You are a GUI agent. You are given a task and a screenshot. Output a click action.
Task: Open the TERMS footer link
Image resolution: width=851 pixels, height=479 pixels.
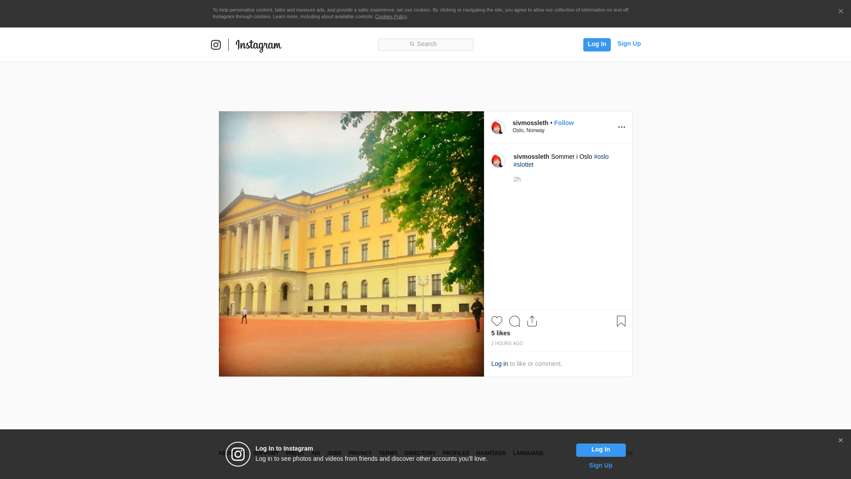pyautogui.click(x=388, y=453)
